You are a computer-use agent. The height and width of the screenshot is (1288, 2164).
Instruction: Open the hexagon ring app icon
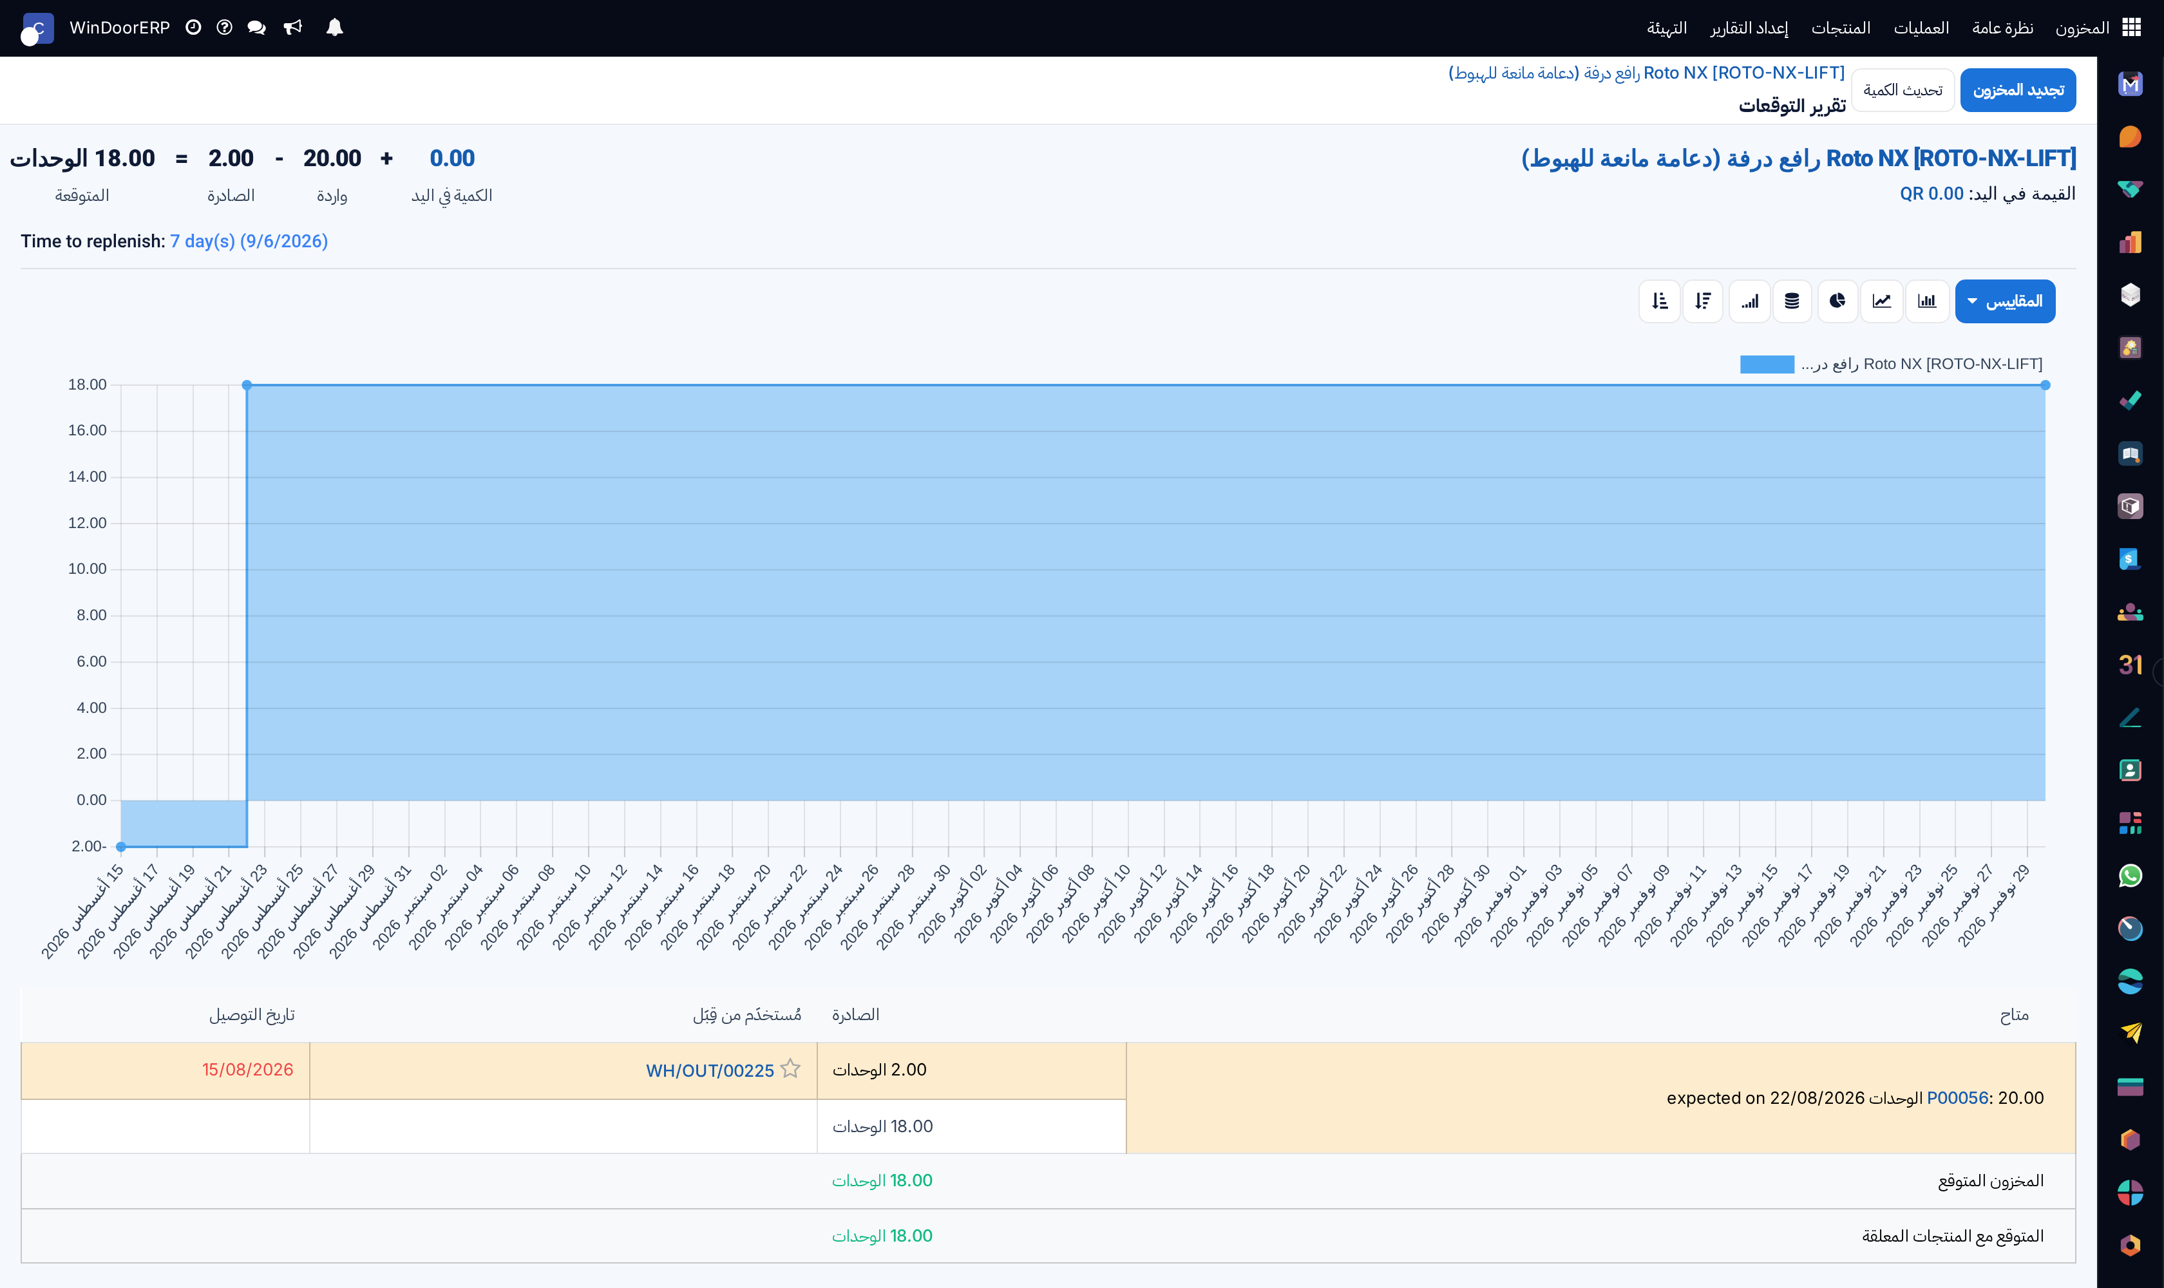(2129, 1245)
